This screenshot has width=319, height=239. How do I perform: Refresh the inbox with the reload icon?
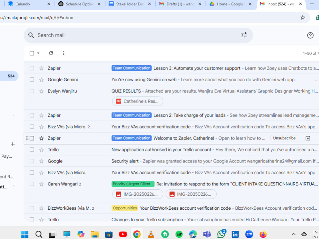coord(51,53)
